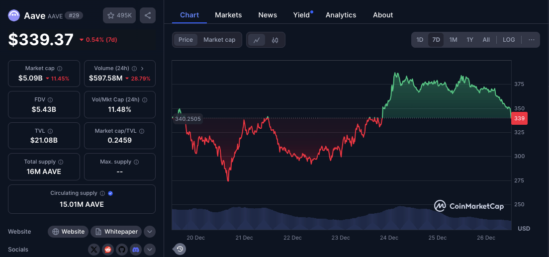Open the Whitepaper link

pos(116,232)
